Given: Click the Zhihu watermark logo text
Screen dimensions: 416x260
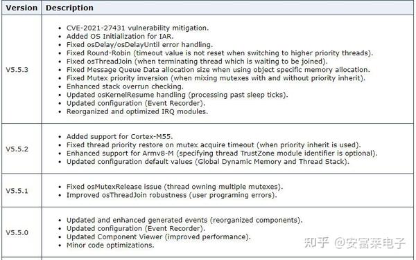Looking at the screenshot, I should (x=316, y=243).
